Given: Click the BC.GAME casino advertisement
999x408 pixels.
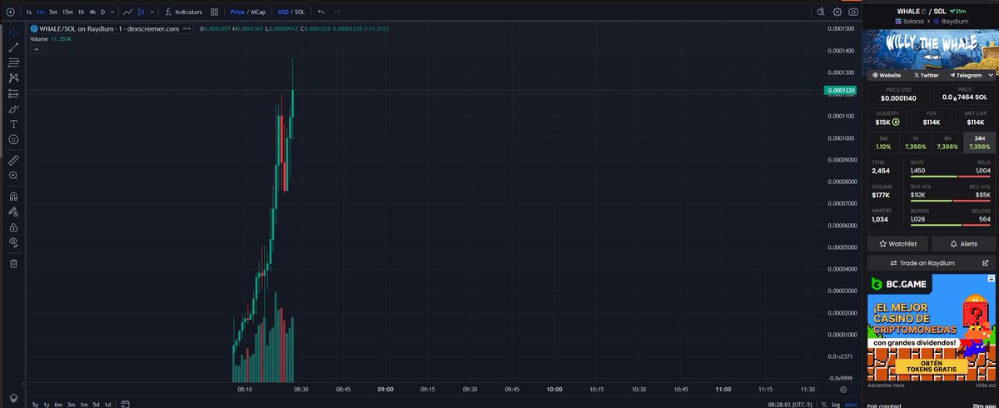Looking at the screenshot, I should 932,328.
